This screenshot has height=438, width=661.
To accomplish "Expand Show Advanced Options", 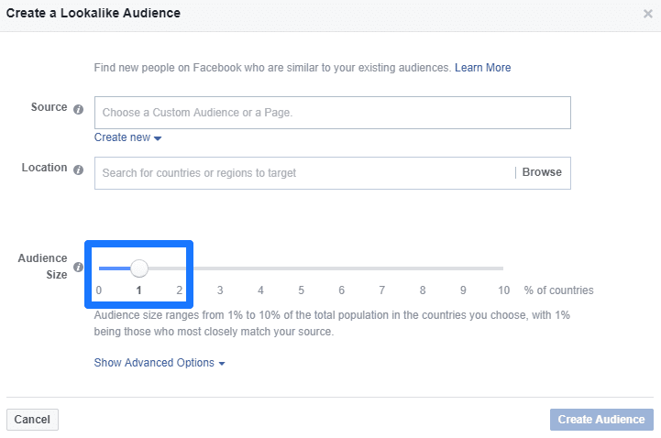I will click(x=160, y=363).
